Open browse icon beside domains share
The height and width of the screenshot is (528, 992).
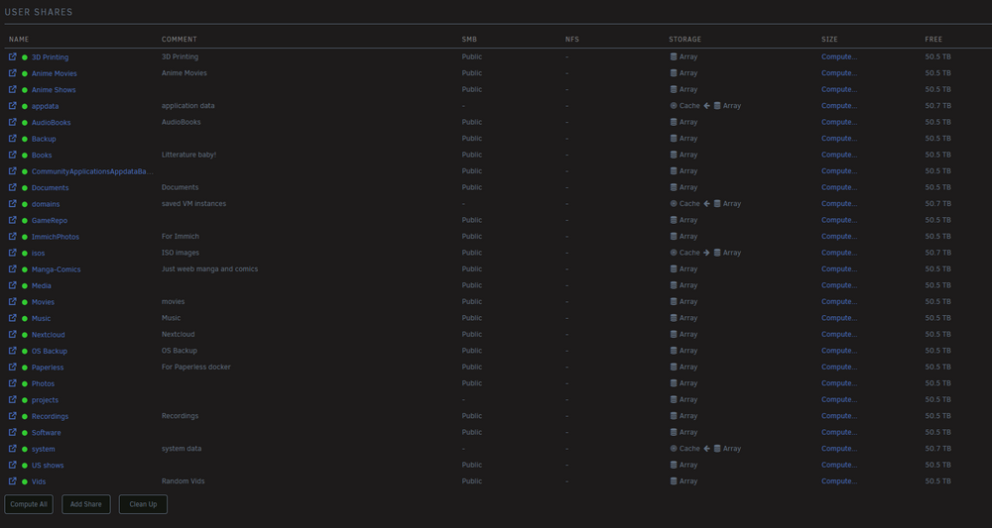(12, 203)
